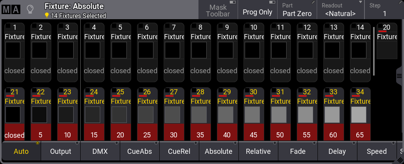Click the yellow bulb beside 14 Fixtures Selected
Screen dimensions: 404x164
click(47, 15)
